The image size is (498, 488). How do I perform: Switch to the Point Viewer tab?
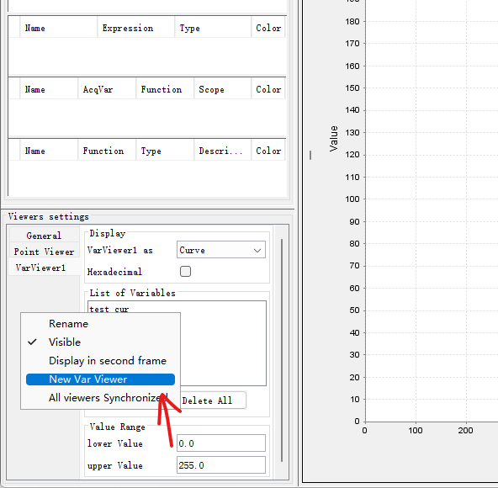(x=44, y=252)
